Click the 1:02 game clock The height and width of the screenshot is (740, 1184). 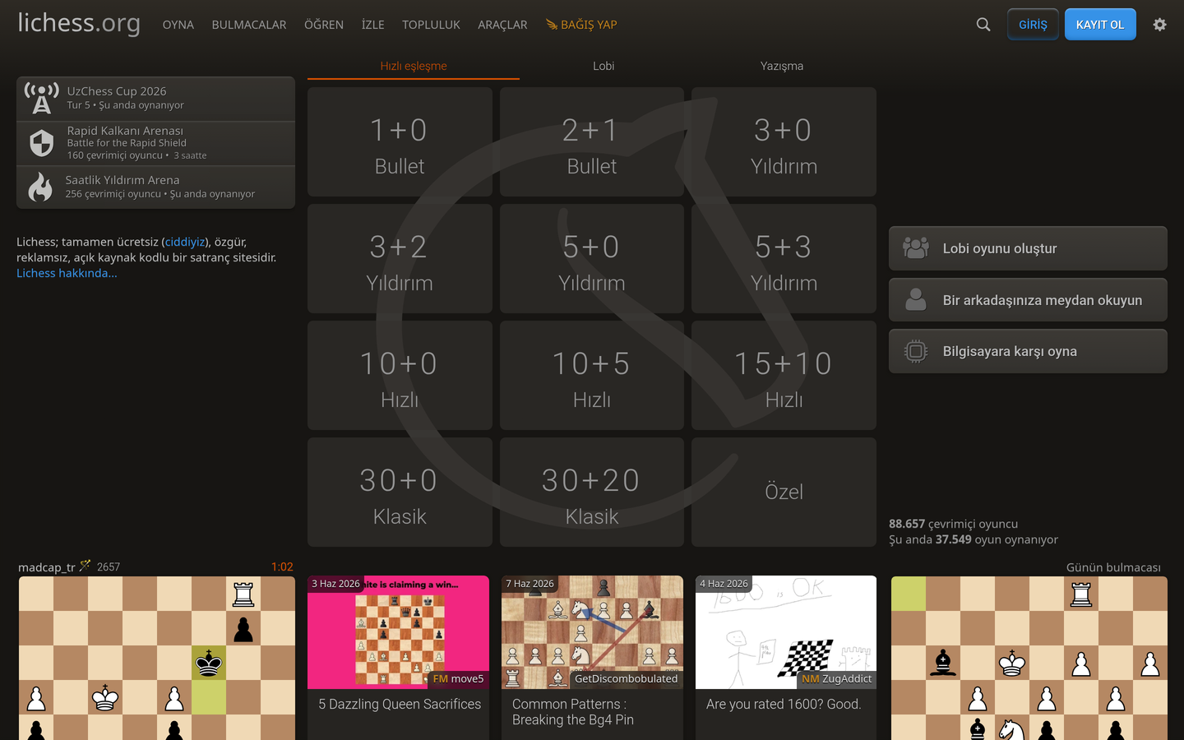[x=282, y=567]
